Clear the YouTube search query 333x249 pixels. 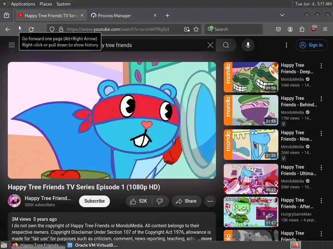point(210,45)
